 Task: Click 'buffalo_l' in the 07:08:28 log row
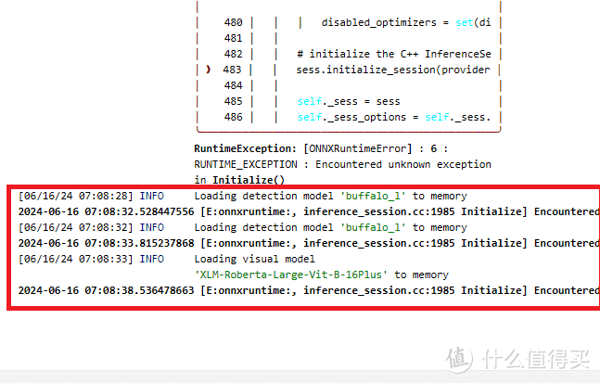(373, 196)
